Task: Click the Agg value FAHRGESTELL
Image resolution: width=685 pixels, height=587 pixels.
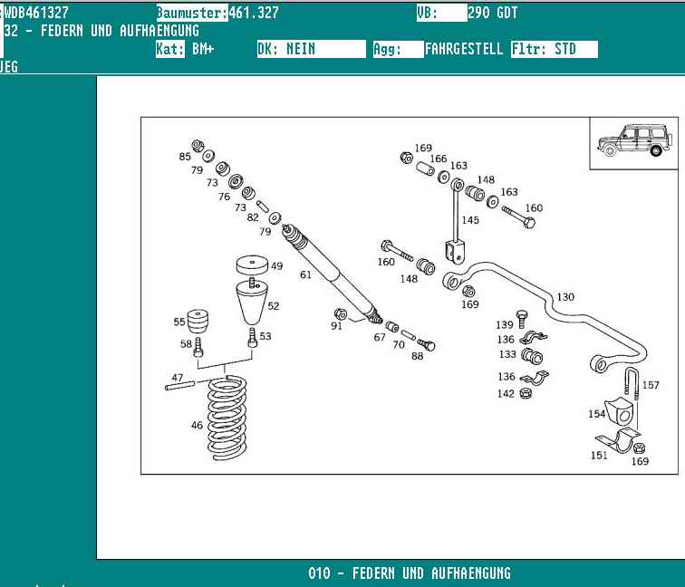Action: (x=464, y=49)
